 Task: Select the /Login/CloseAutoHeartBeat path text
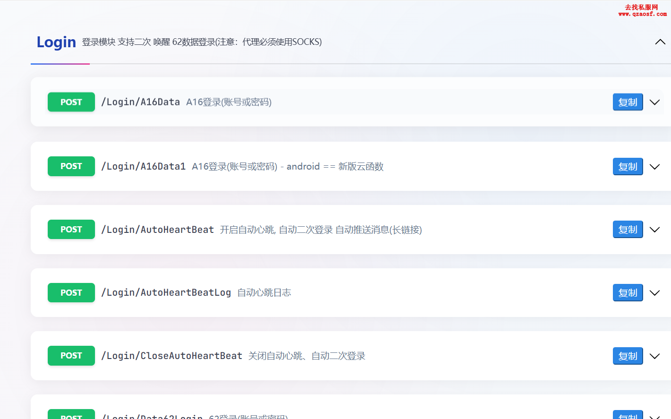[x=172, y=356]
